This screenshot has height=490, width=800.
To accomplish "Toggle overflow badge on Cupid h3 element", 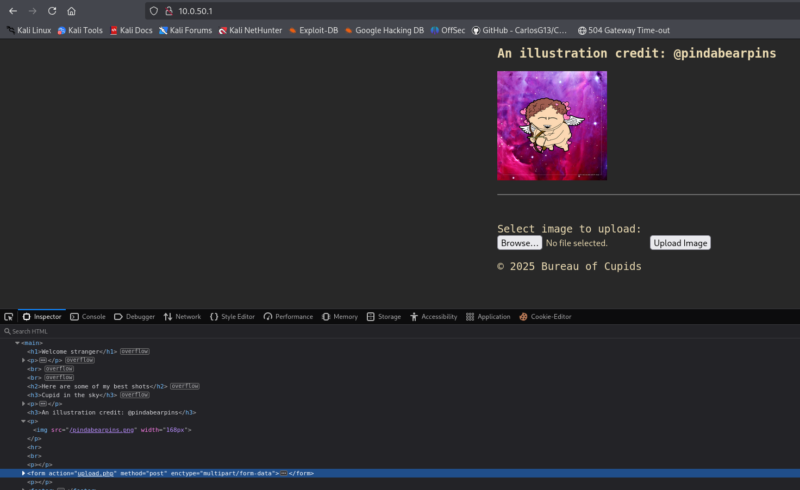I will [135, 395].
